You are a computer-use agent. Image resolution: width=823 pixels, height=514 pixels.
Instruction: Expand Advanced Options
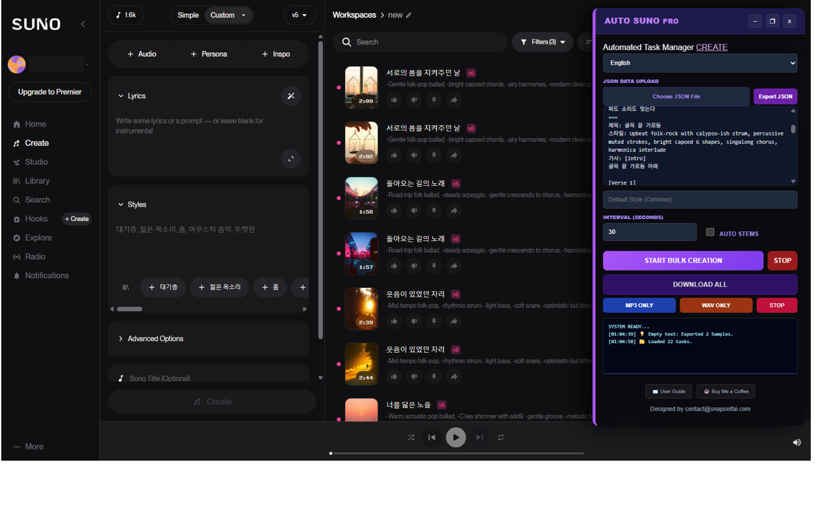click(x=150, y=339)
